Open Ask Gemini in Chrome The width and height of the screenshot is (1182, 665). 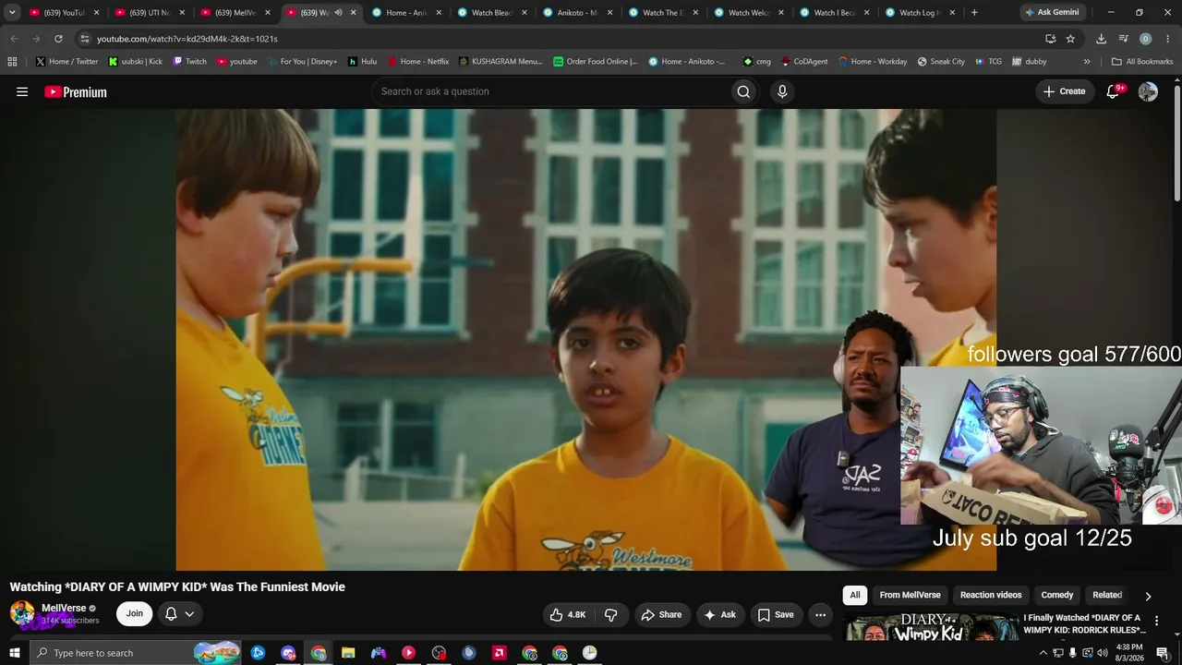click(x=1052, y=13)
